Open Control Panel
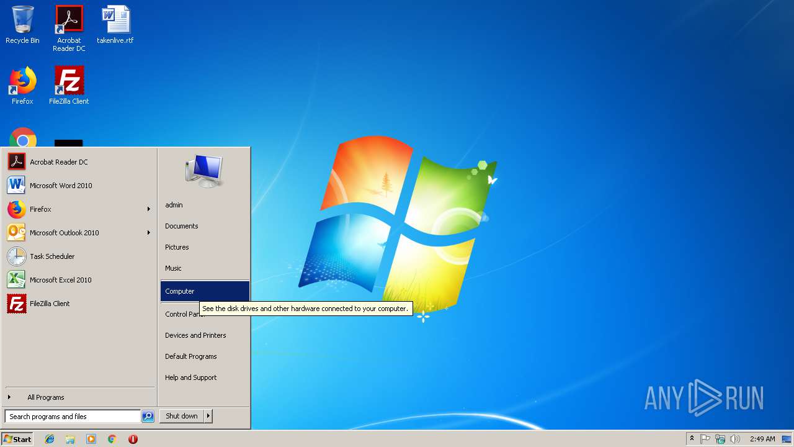The width and height of the screenshot is (794, 447). pyautogui.click(x=184, y=314)
